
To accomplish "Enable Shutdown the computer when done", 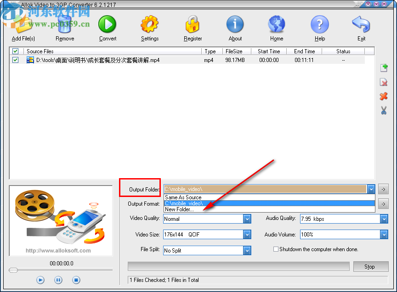I will coord(276,249).
